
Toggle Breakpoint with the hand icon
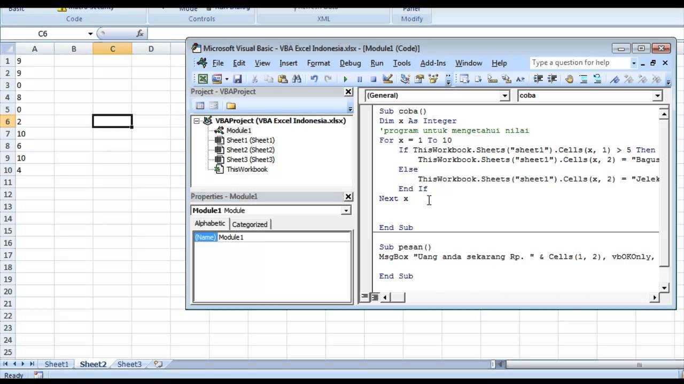point(569,79)
